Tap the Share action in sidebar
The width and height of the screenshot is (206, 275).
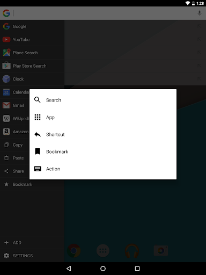(14, 171)
